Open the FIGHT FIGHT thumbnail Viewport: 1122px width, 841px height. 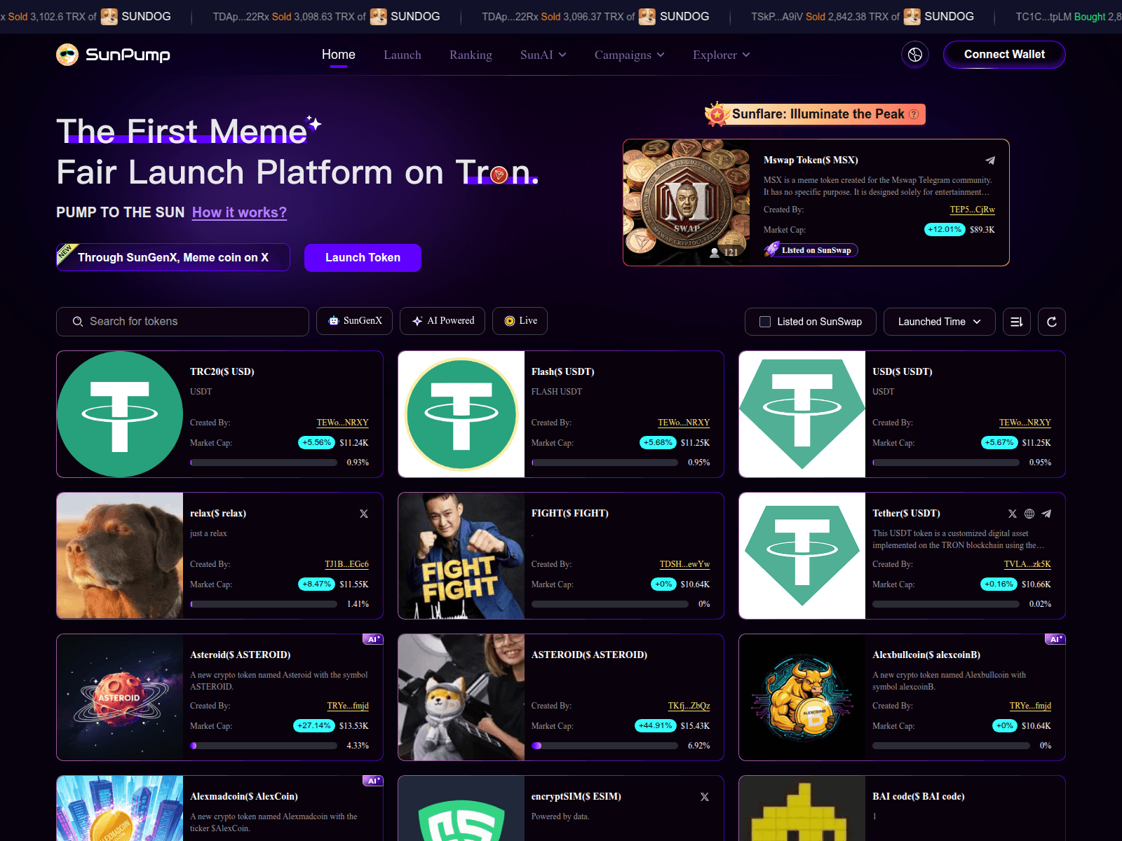(x=461, y=556)
